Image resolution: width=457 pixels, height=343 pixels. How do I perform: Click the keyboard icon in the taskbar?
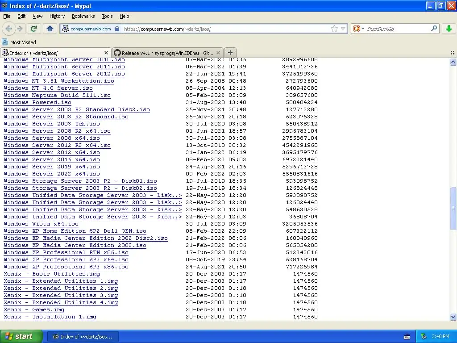pos(407,337)
